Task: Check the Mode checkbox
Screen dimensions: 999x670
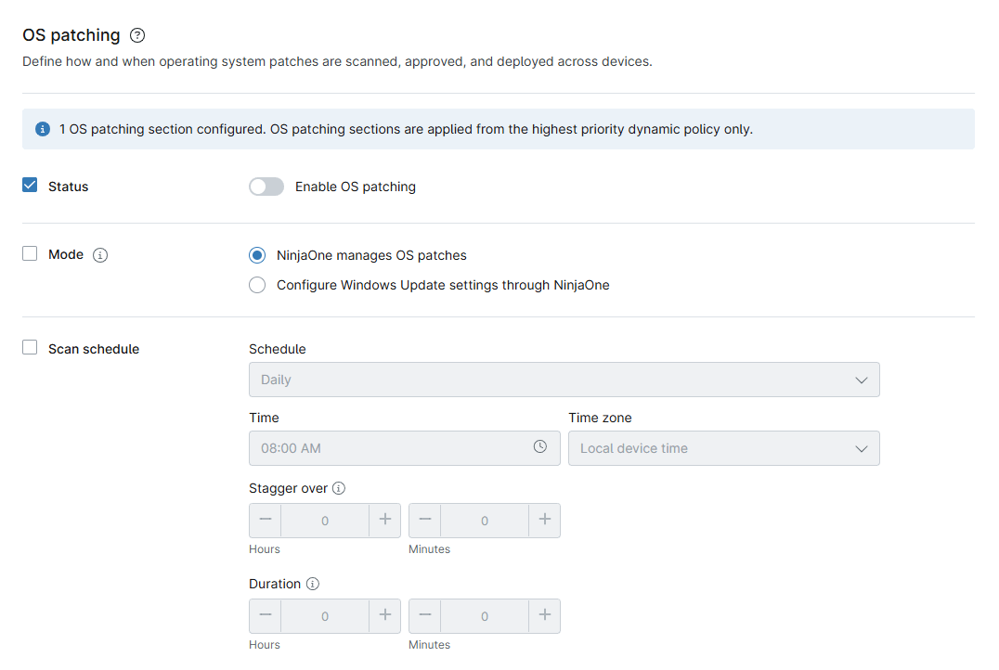Action: [29, 254]
